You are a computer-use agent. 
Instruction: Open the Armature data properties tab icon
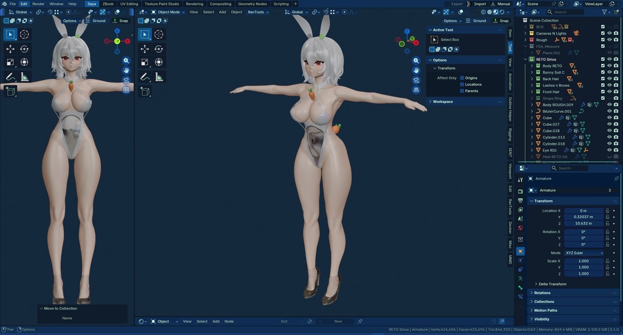520,278
